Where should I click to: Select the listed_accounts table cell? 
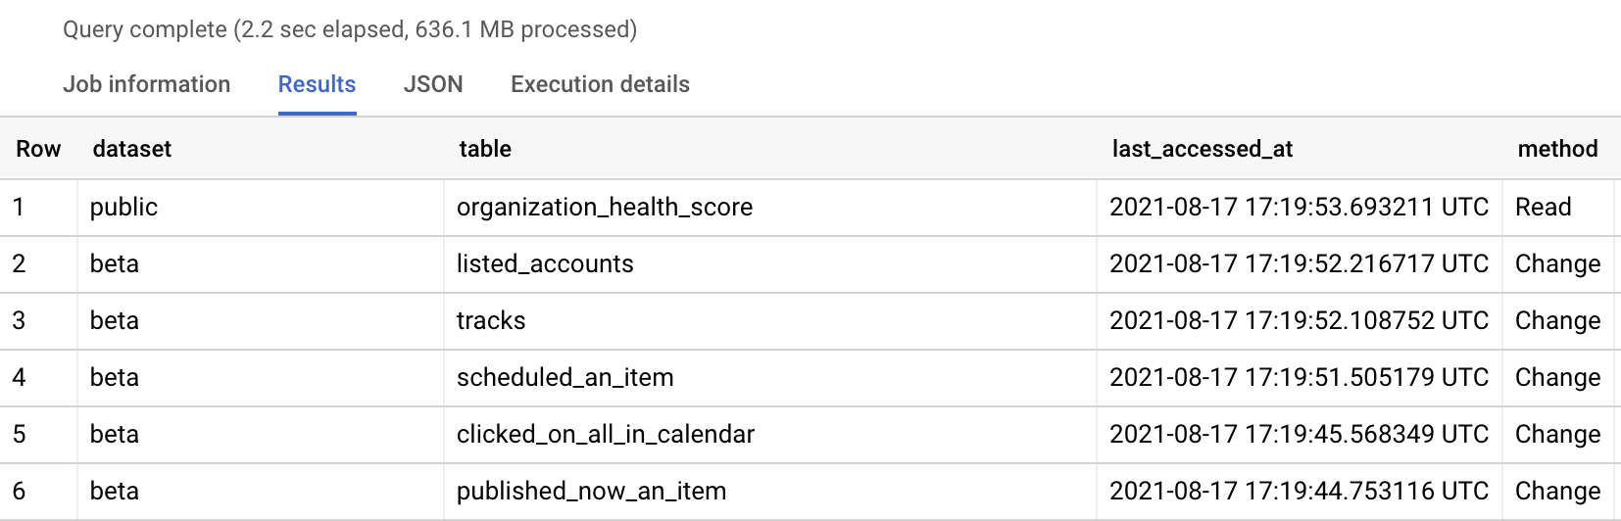(x=545, y=263)
